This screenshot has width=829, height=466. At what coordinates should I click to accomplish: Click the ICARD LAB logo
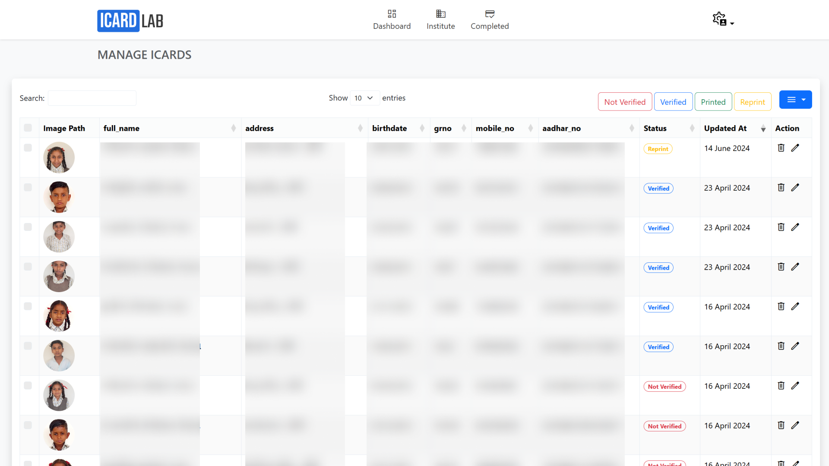click(x=130, y=21)
